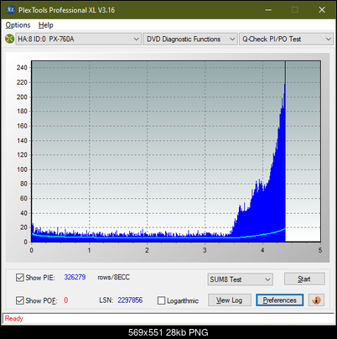Screen dimensions: 337x339
Task: Click the rows/8ECC label
Action: [113, 277]
